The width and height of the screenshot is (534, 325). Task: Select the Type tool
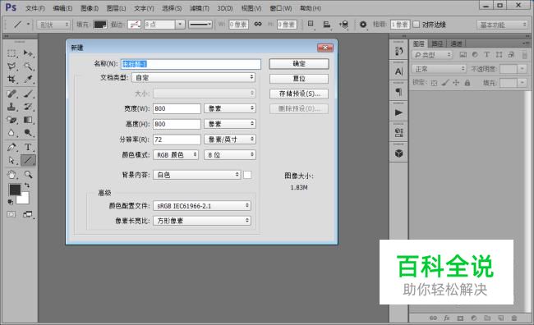click(x=28, y=147)
